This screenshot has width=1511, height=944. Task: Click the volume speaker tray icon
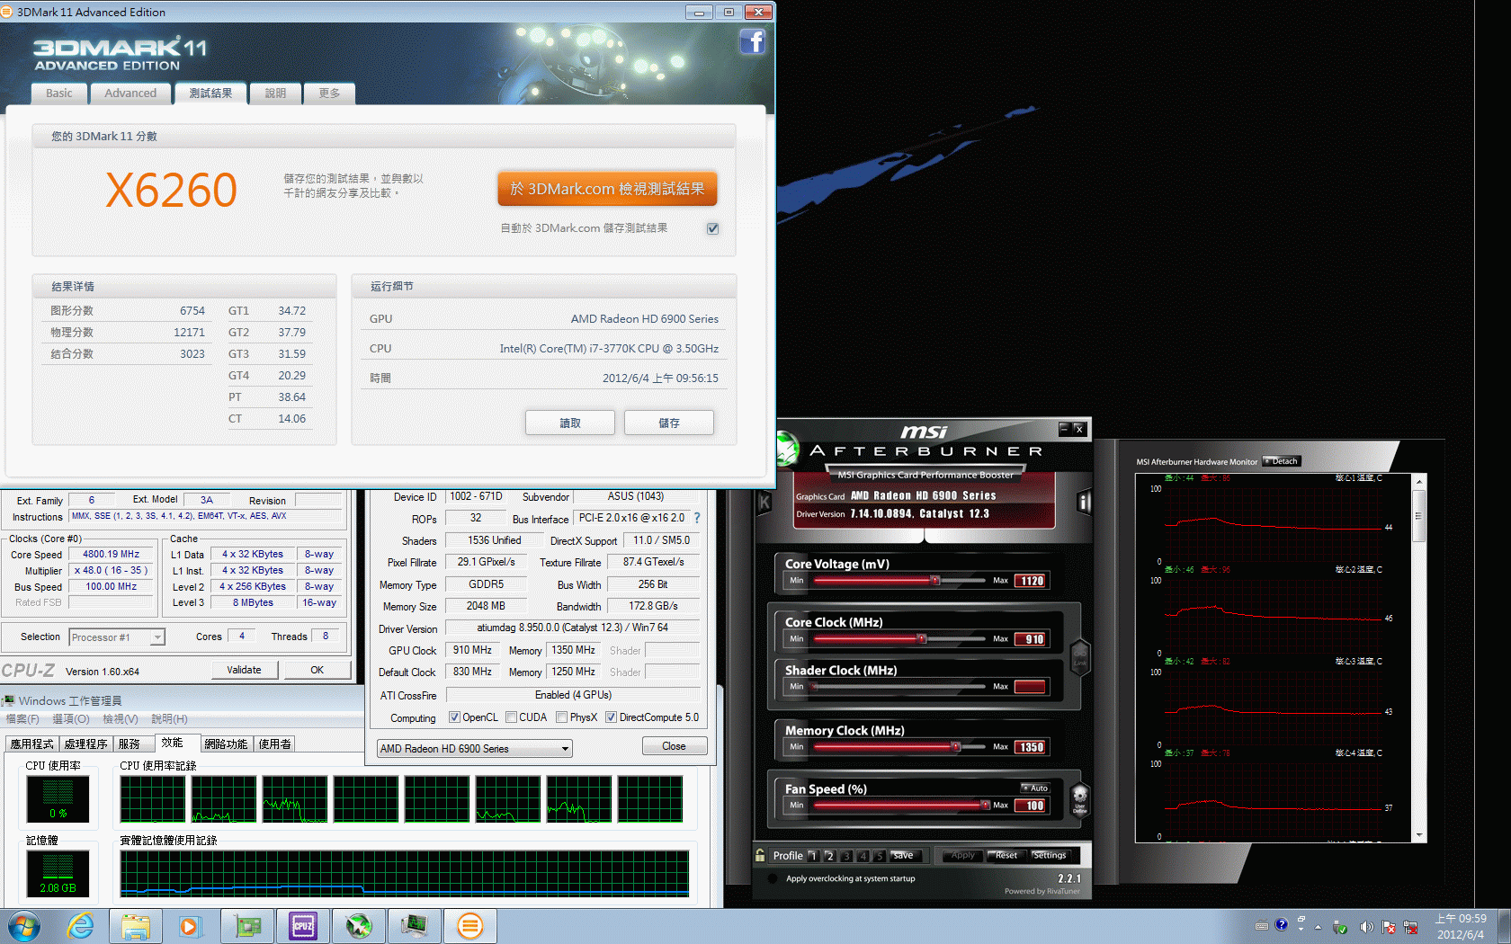[1366, 926]
